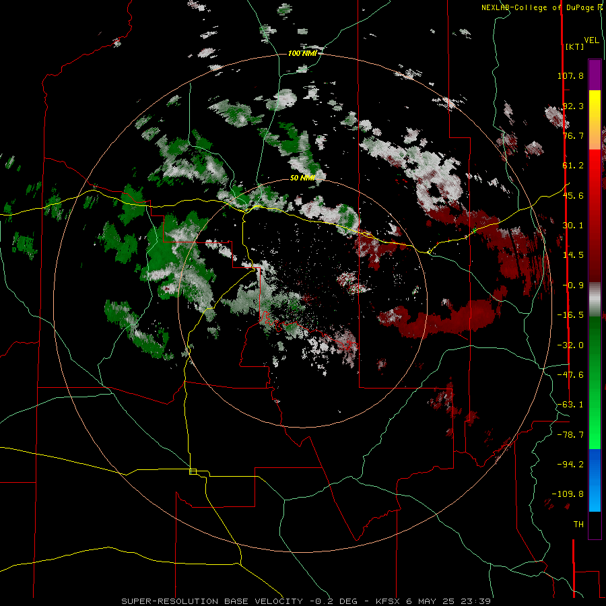Viewport: 606px width, 606px height.
Task: Click the -47.6 value on velocity scale
Action: click(x=570, y=375)
